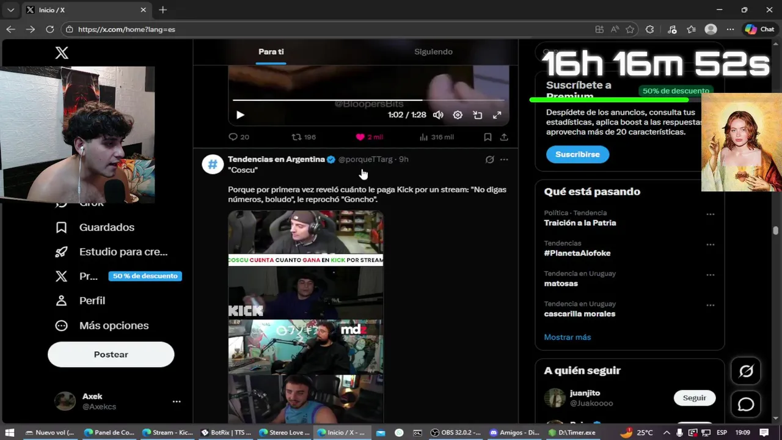Share the BloopersBits video post
This screenshot has width=782, height=440.
pos(504,137)
